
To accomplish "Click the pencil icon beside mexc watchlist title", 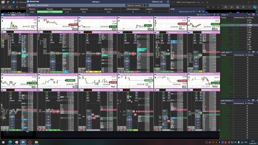I will click(x=227, y=15).
